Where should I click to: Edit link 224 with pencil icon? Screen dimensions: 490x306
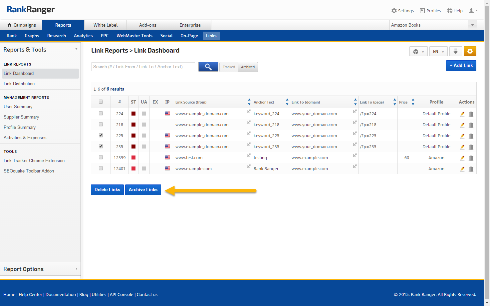click(462, 114)
